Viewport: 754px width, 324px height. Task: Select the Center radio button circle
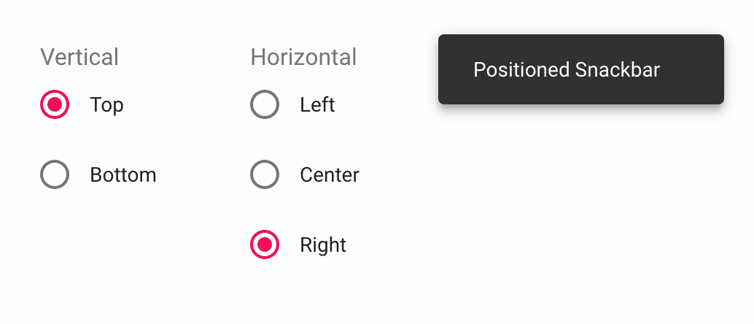tap(265, 175)
